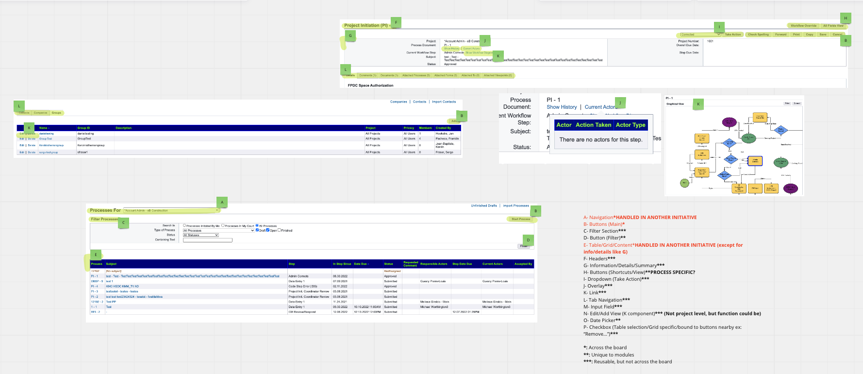Click Current Actors link in Project Initiation form
Viewport: 863px width, 374px height.
click(471, 49)
